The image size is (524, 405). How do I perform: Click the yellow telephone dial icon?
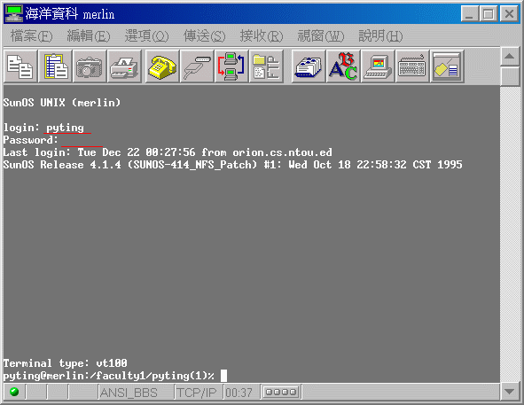162,66
